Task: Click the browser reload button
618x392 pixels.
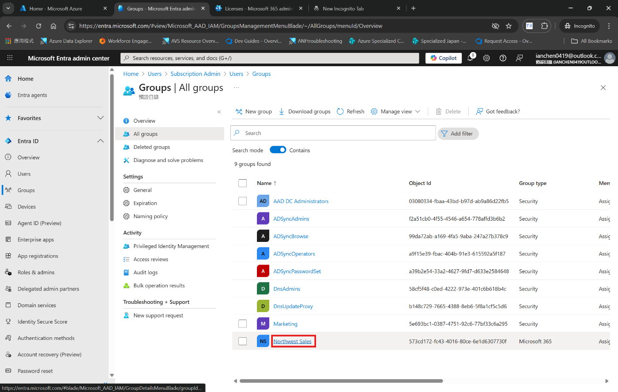Action: tap(38, 26)
